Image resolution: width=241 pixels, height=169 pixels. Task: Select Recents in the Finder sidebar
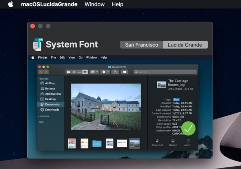(51, 89)
